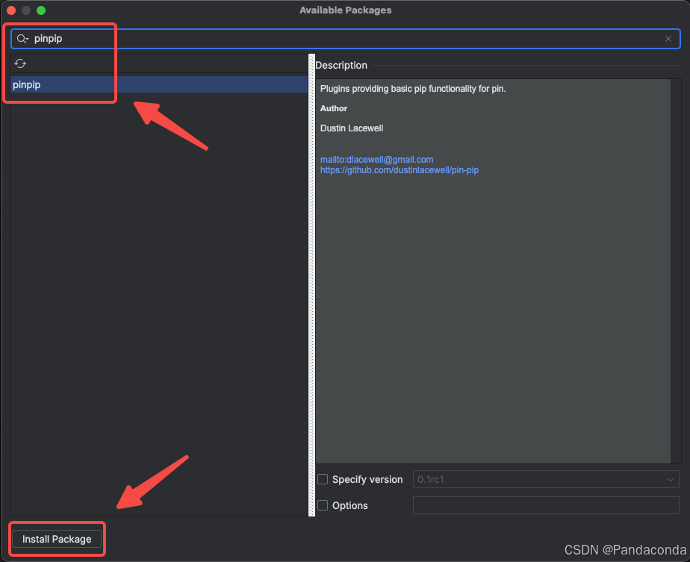Reload the package list with the refresh icon
Viewport: 690px width, 562px height.
(x=20, y=63)
